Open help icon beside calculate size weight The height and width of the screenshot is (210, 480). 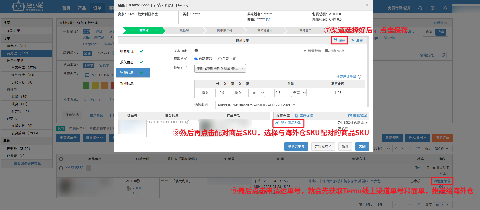click(359, 77)
